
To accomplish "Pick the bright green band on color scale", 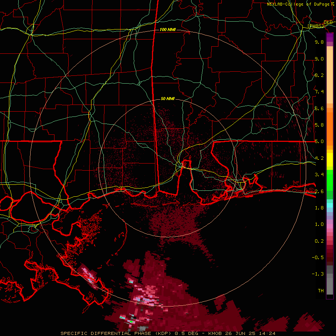I will [x=330, y=180].
